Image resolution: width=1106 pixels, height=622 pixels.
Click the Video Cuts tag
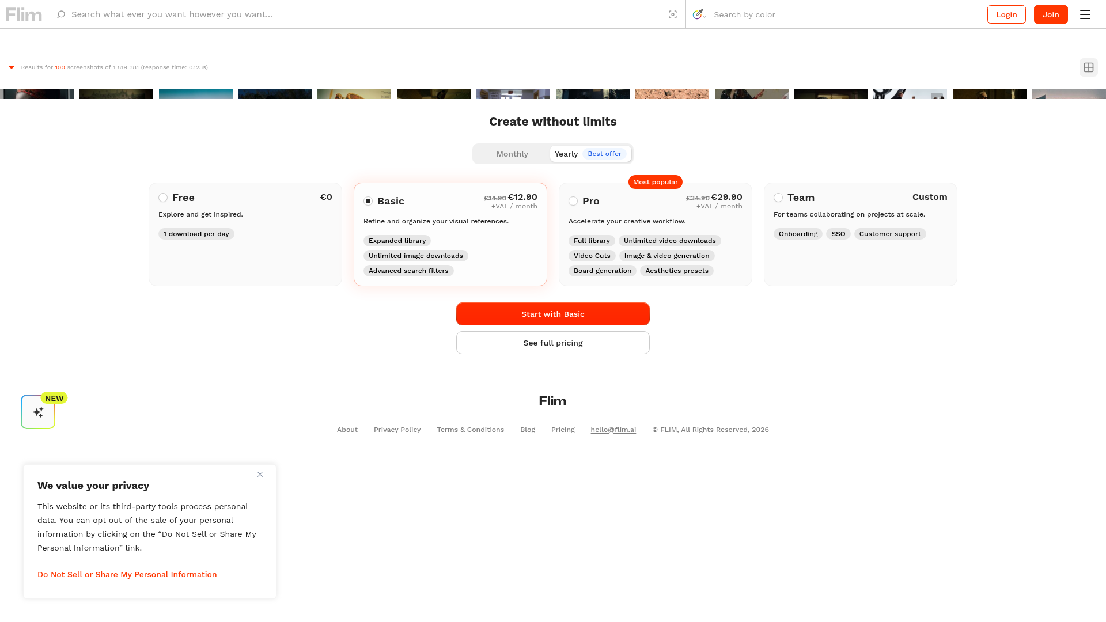pyautogui.click(x=592, y=256)
